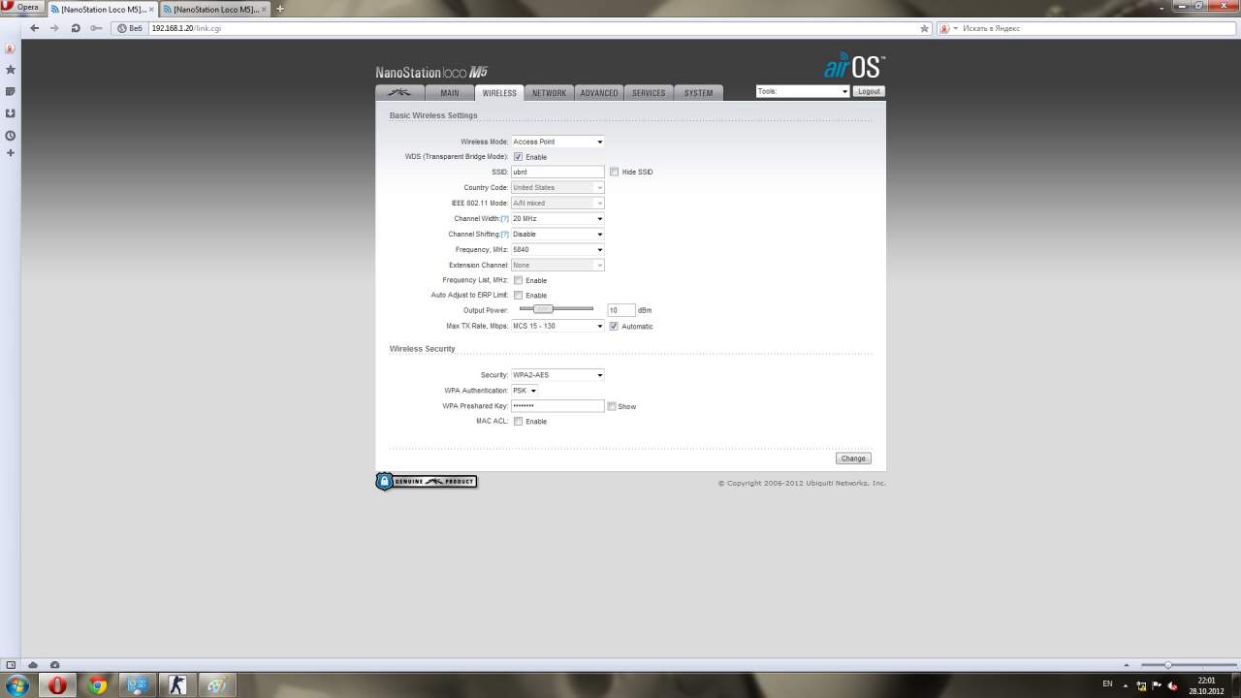This screenshot has width=1241, height=698.
Task: Click the WPA Preshared Key field
Action: (x=557, y=405)
